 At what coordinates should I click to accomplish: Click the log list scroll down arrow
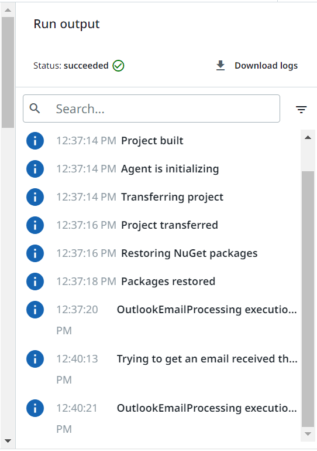point(308,434)
